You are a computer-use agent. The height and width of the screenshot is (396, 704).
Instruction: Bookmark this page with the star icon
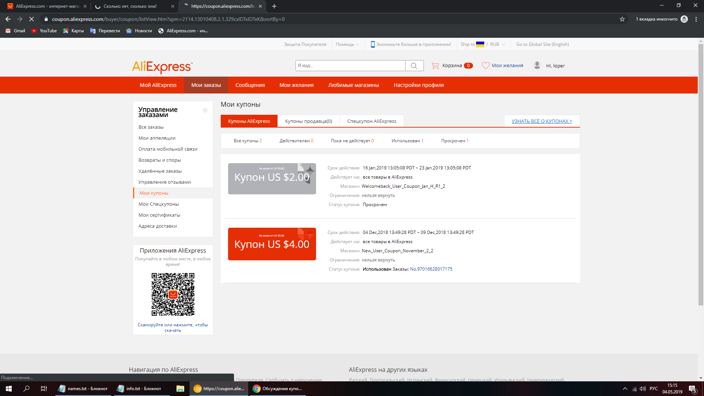point(622,19)
